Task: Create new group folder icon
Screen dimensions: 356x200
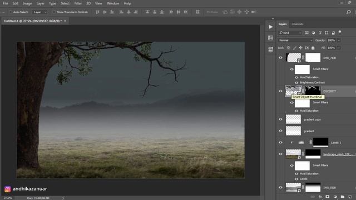Action: (343, 197)
